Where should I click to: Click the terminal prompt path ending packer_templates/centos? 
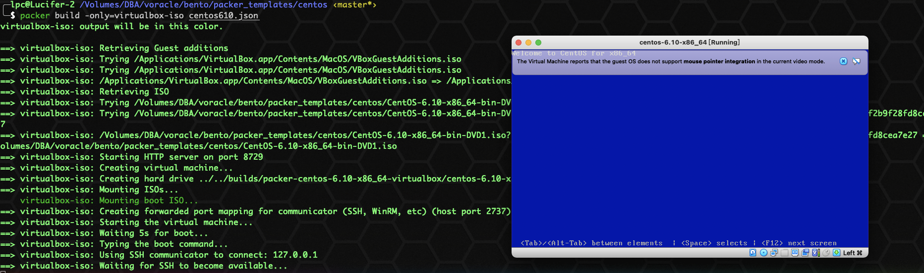click(203, 4)
